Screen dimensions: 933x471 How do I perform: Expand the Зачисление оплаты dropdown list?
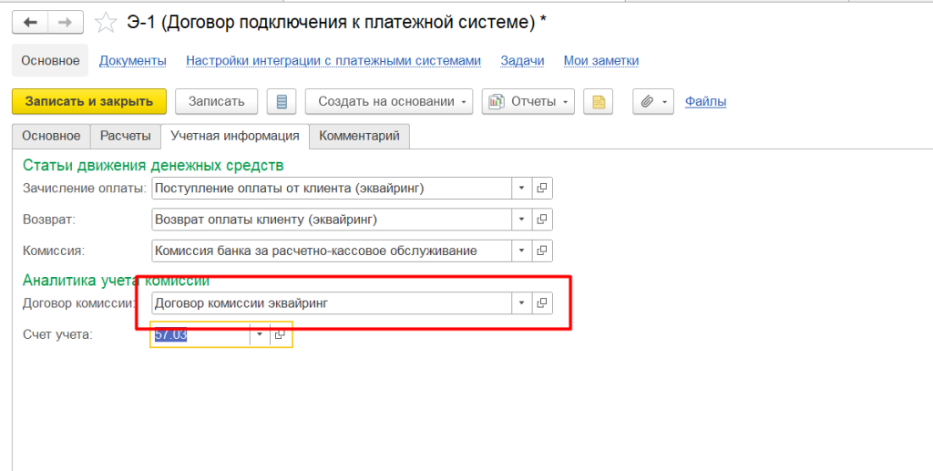coord(521,189)
